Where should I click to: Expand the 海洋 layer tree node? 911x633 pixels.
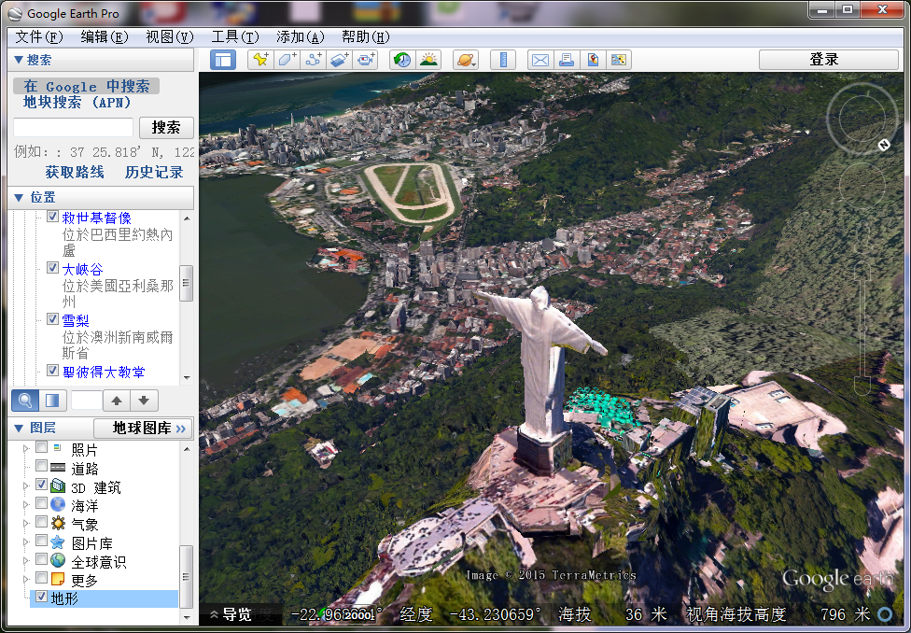(25, 504)
